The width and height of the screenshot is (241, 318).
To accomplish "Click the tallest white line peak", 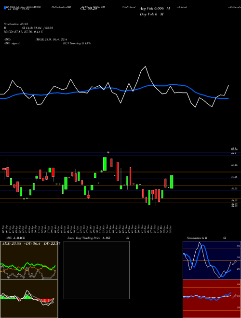I will tap(146, 66).
